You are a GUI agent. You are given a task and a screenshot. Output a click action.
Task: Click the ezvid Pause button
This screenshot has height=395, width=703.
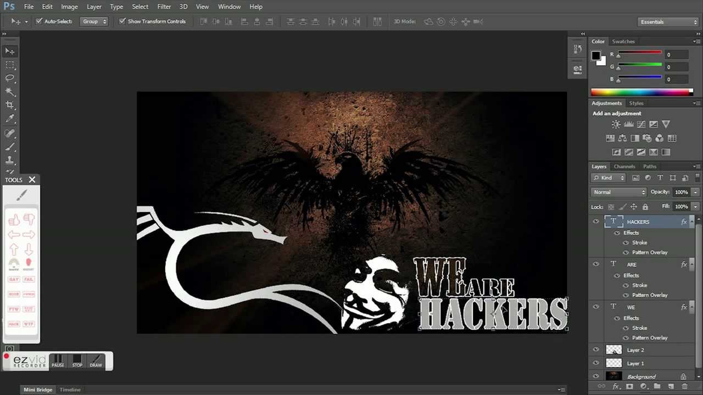pyautogui.click(x=58, y=361)
